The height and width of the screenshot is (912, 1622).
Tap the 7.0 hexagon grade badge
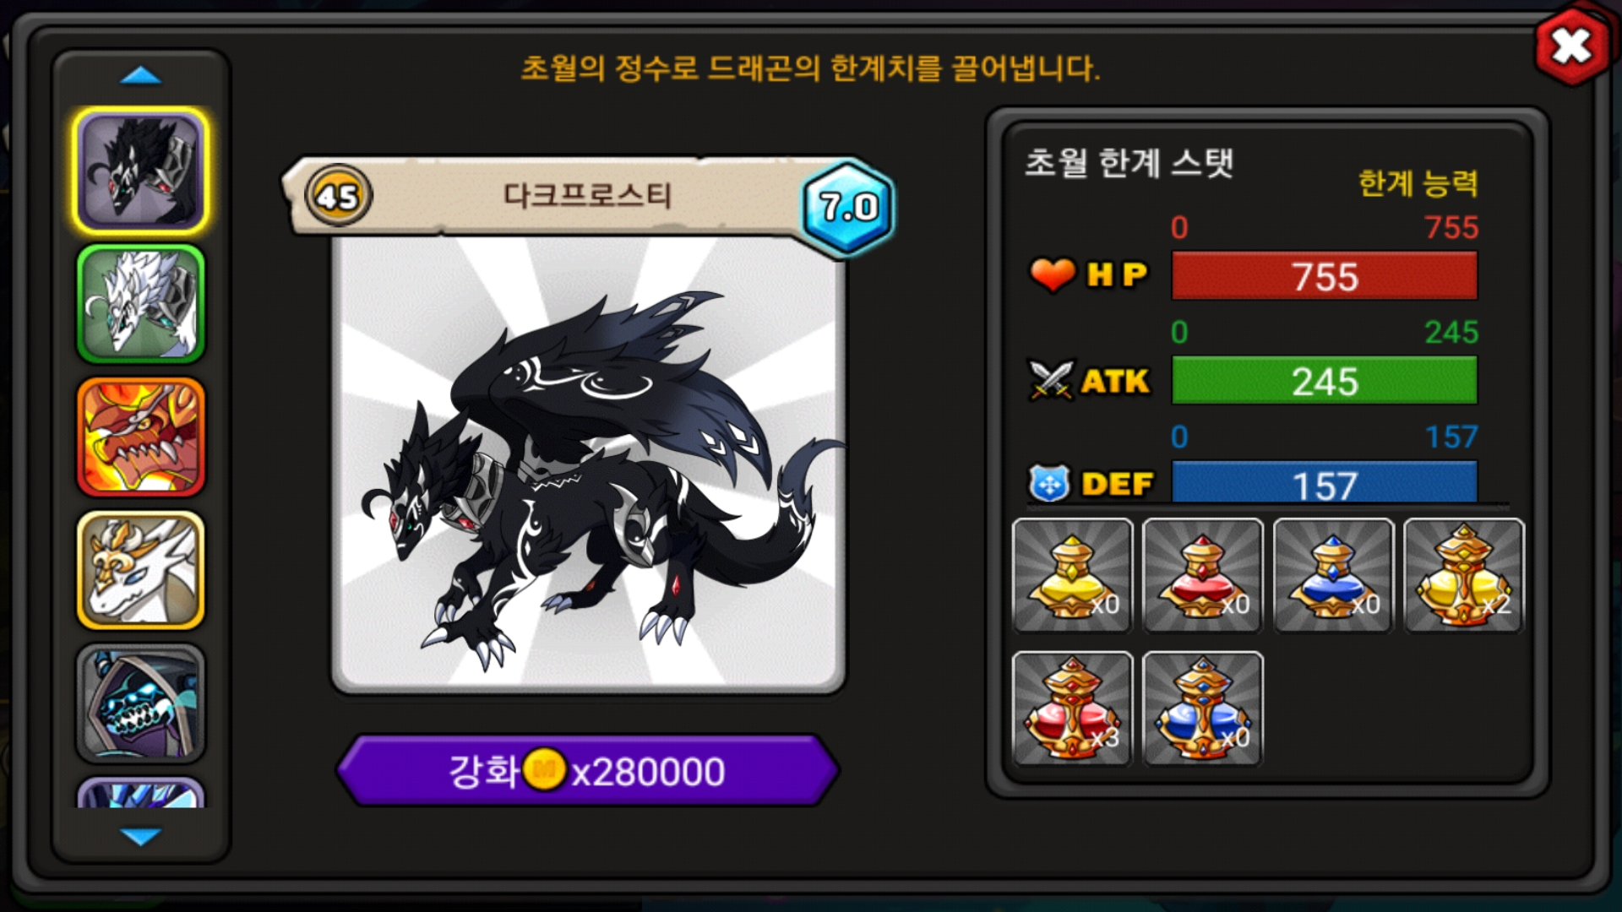coord(848,207)
